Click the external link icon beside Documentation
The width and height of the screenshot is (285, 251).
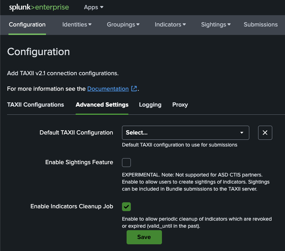click(134, 89)
